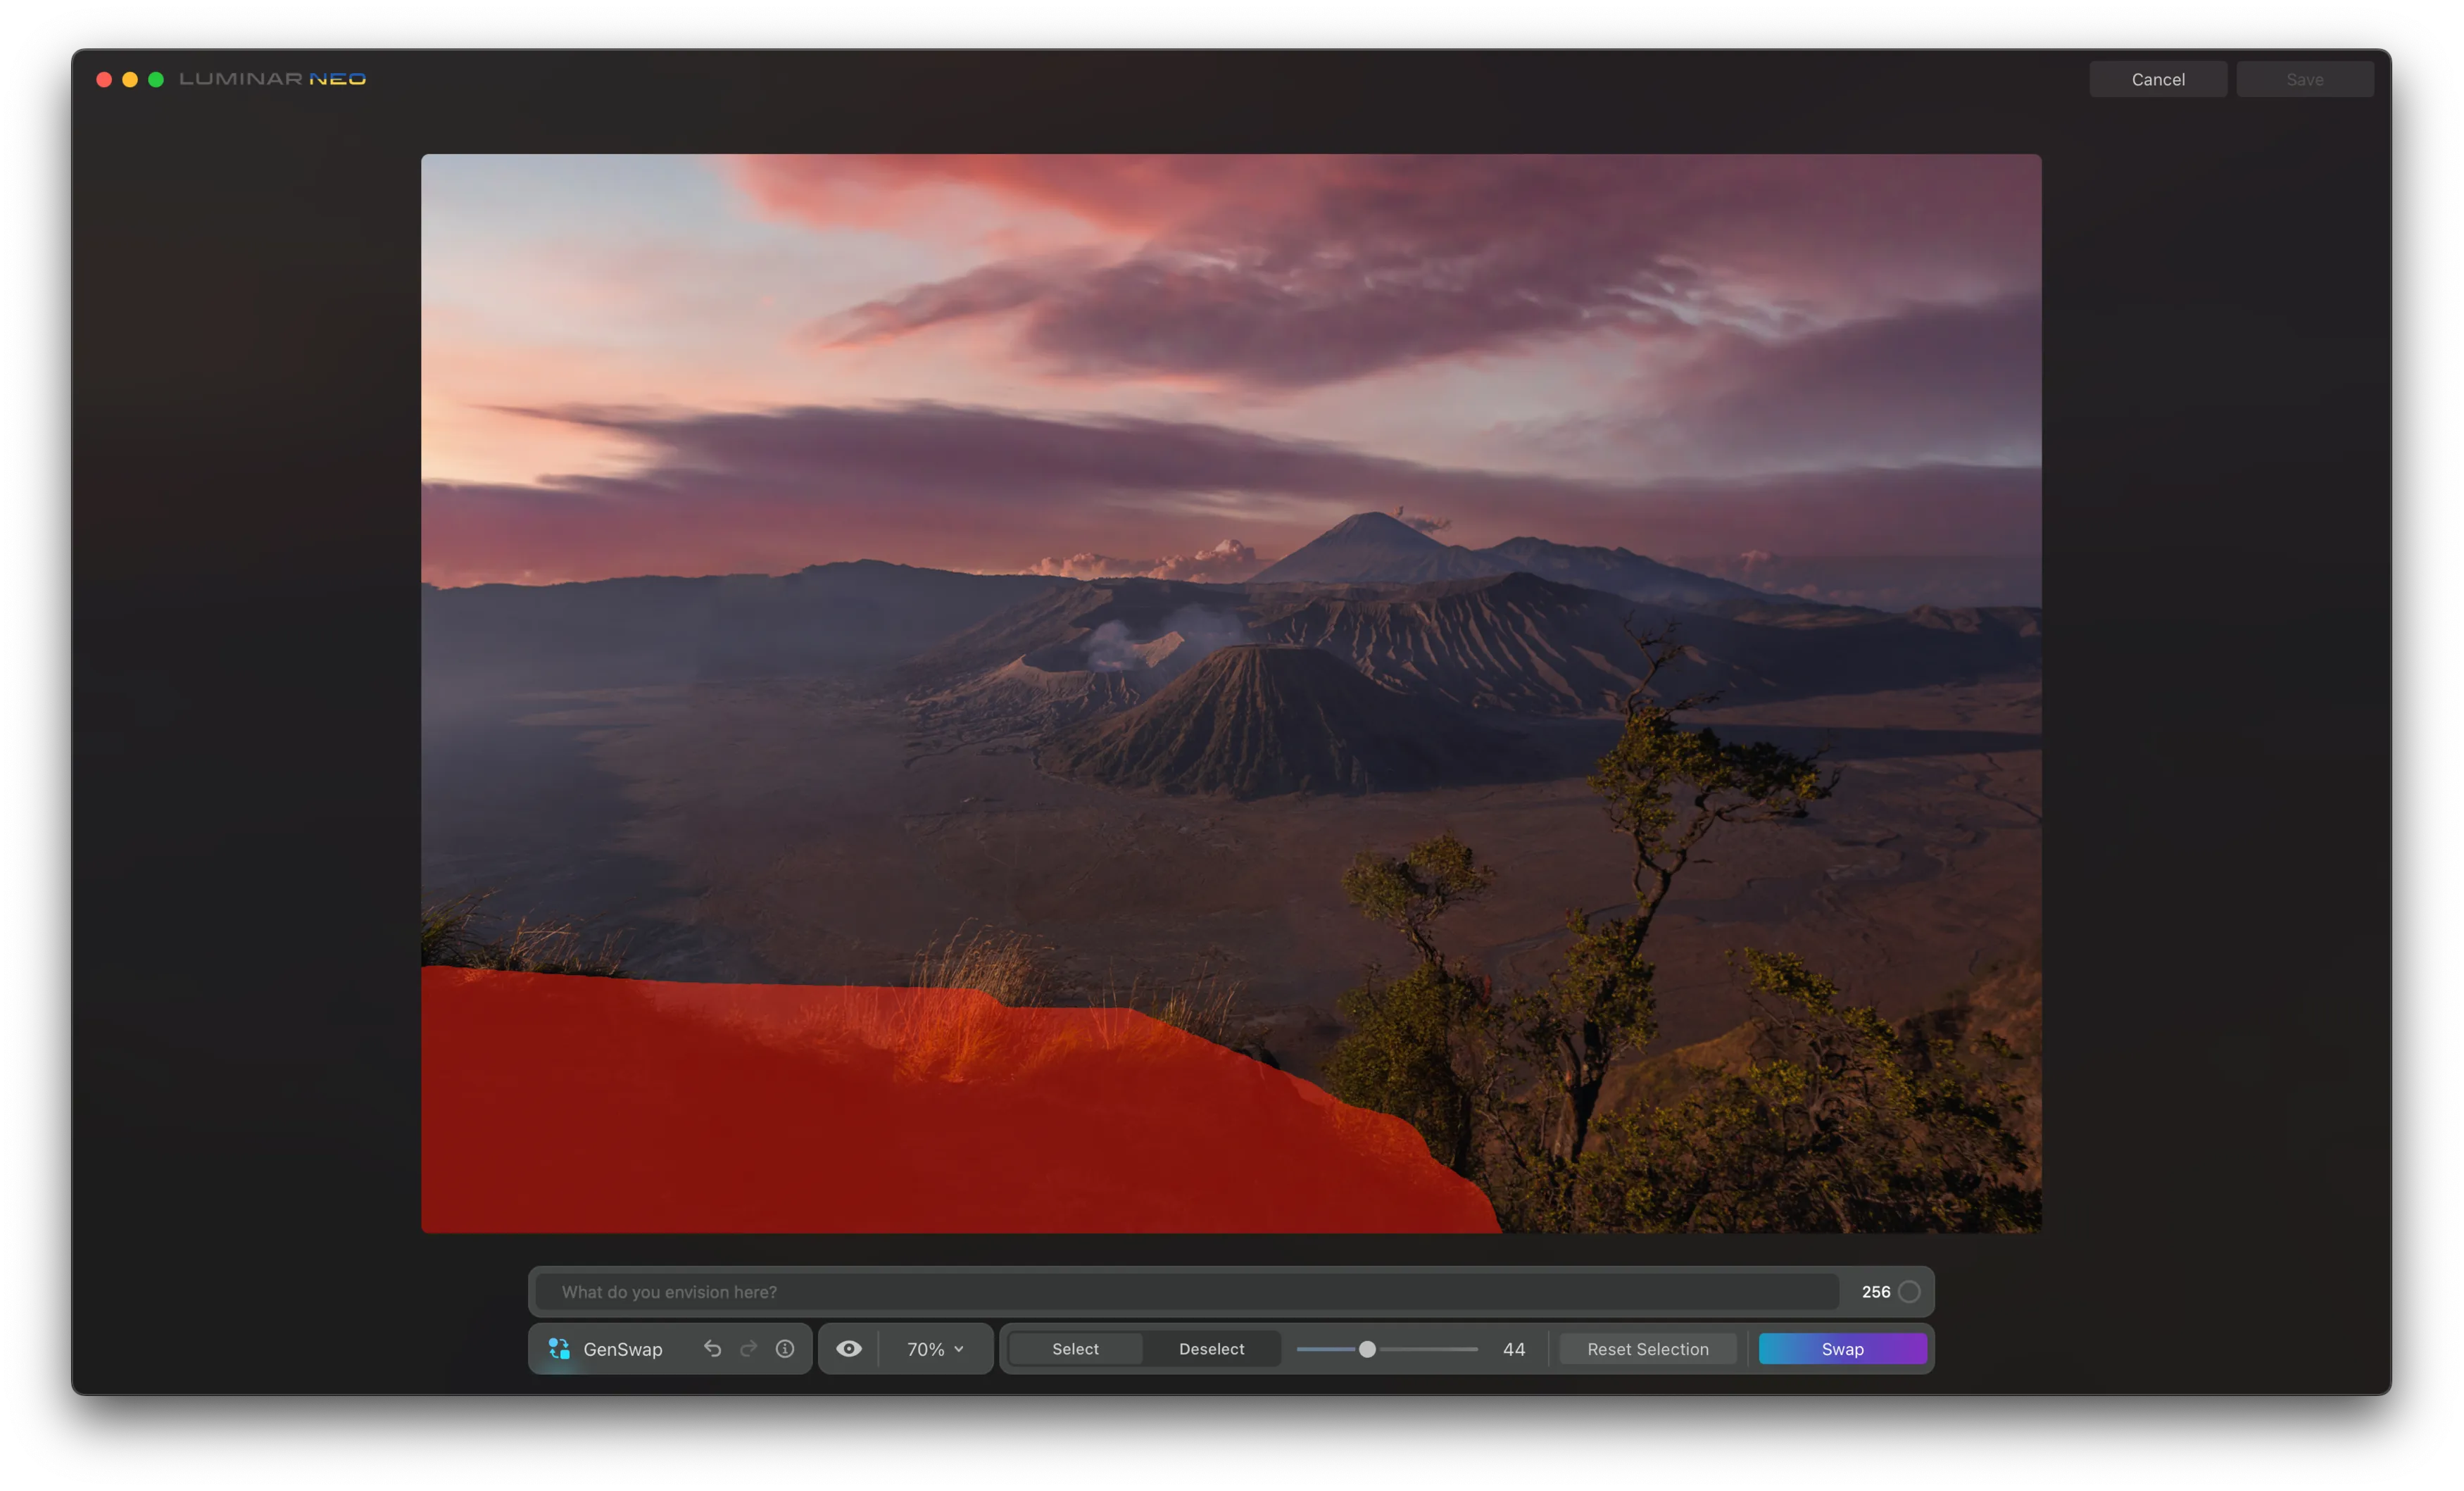Screen dimensions: 2464x1491
Task: Switch brush to Deselect mode
Action: (1211, 1349)
